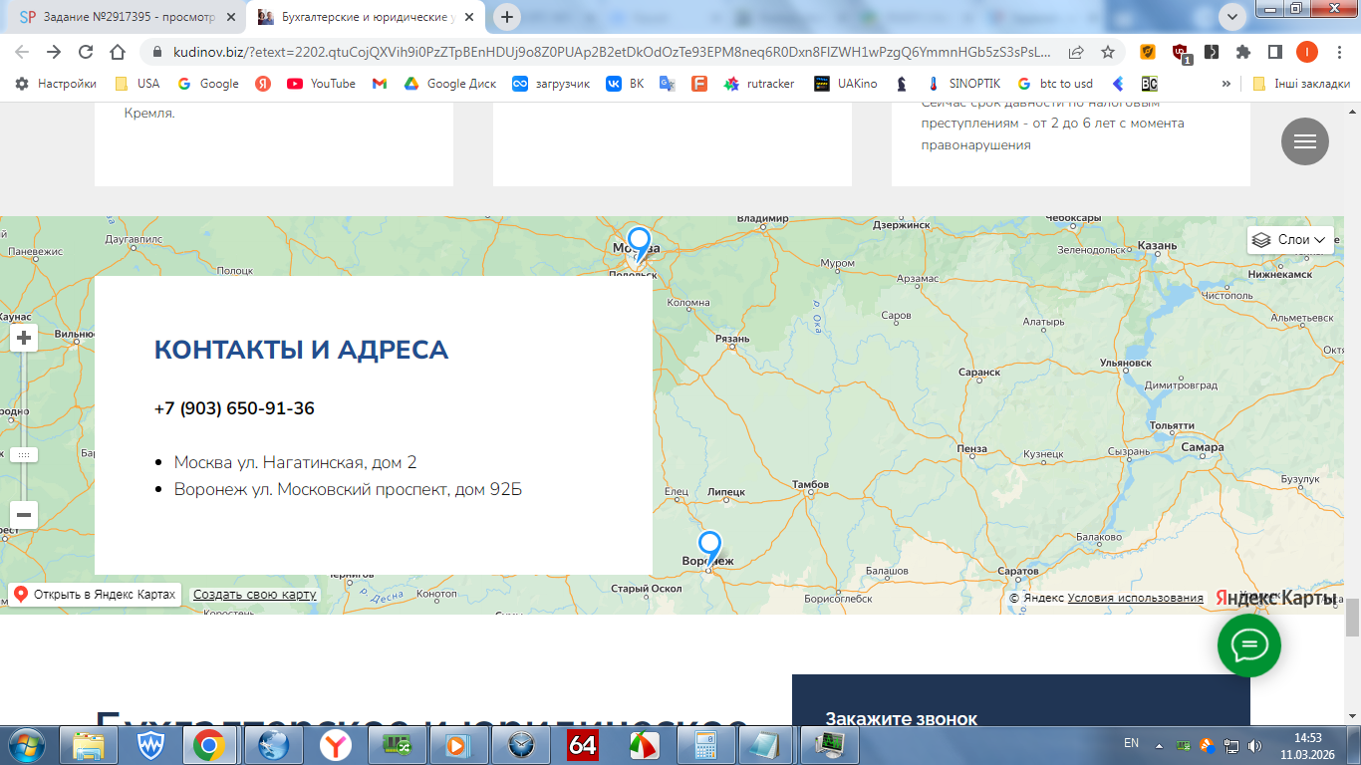Expand the Слои map layers dropdown
The image size is (1361, 765).
(1290, 240)
